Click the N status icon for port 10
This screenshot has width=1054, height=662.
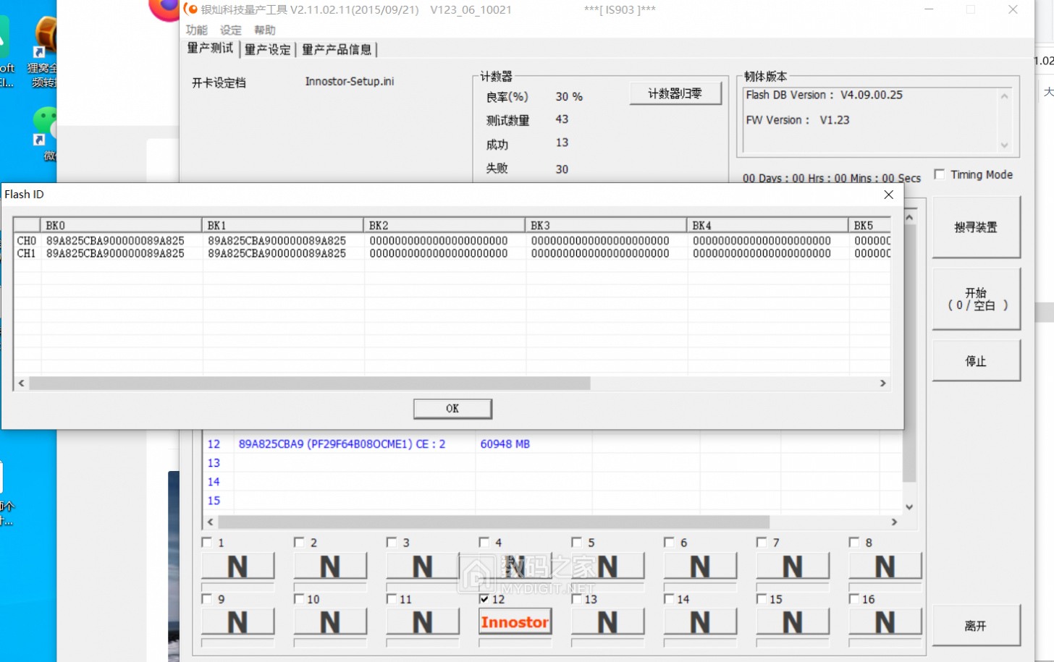tap(330, 622)
